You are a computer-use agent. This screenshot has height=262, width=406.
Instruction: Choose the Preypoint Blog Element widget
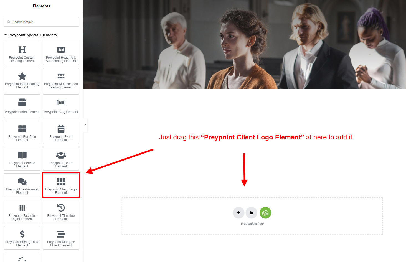[x=61, y=106]
